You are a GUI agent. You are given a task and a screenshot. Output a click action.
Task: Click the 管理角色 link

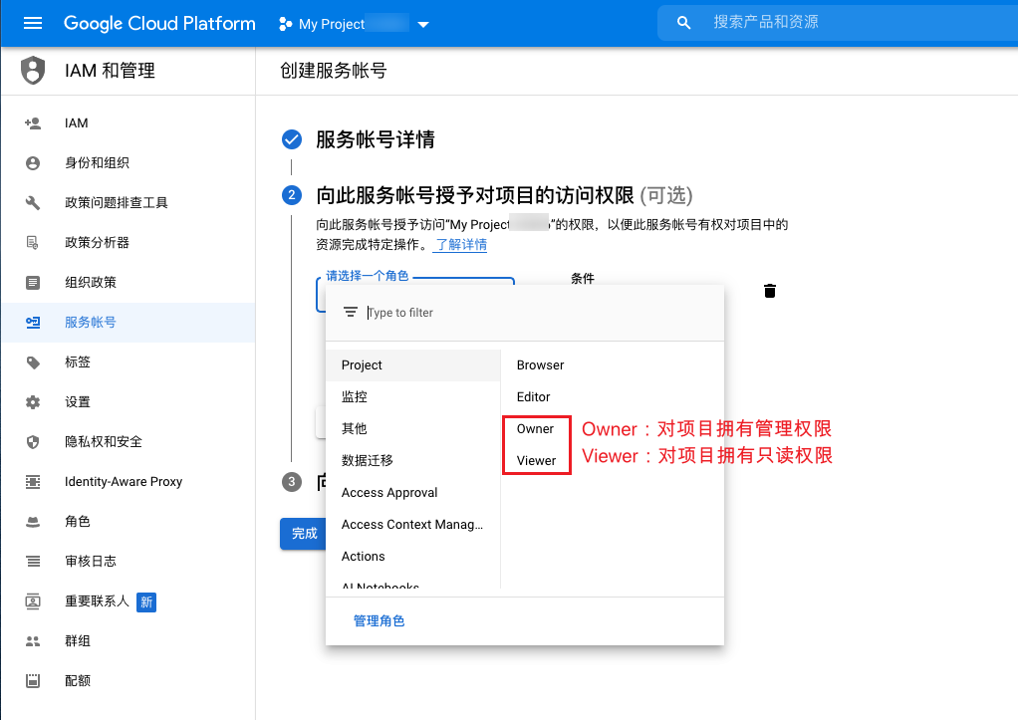[379, 621]
